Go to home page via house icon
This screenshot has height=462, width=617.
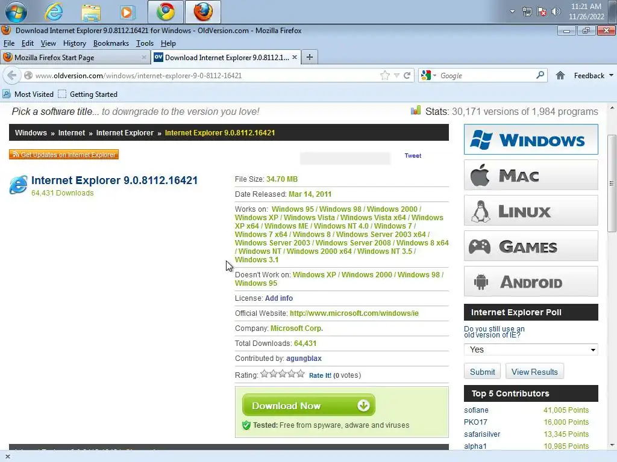click(x=560, y=75)
